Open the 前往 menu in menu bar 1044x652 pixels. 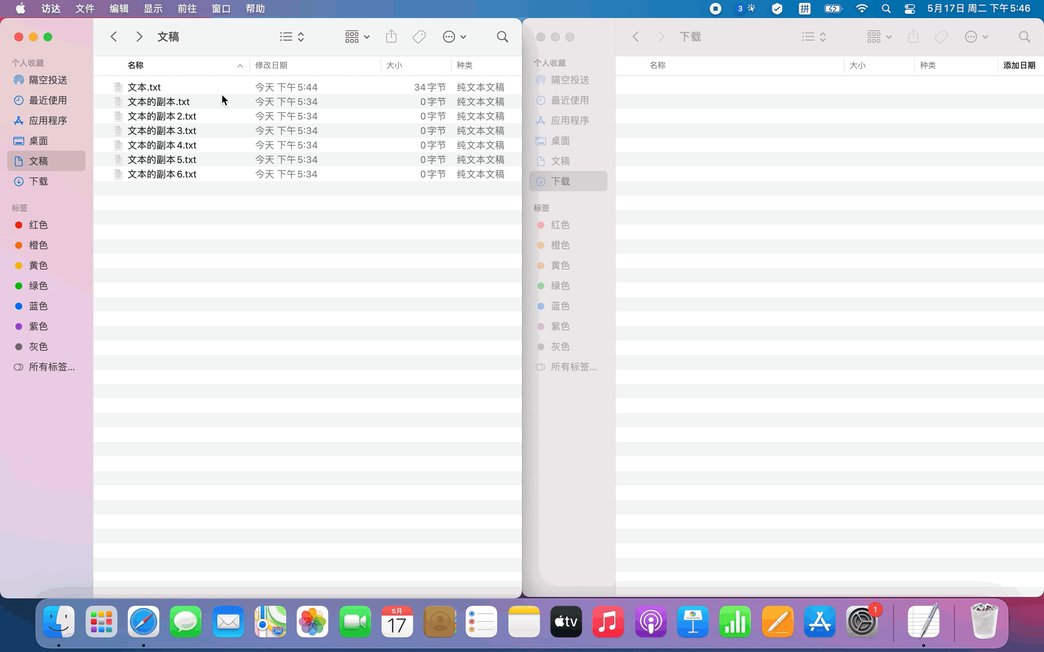tap(187, 9)
